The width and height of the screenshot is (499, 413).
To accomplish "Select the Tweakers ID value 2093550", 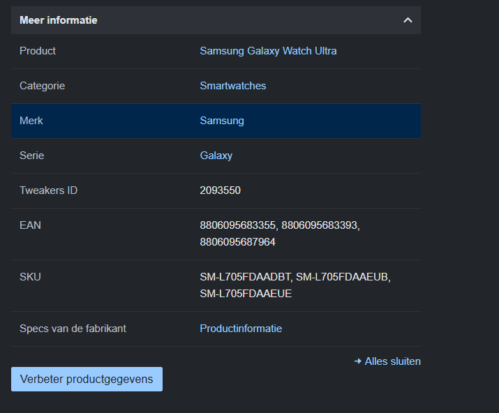I will point(221,190).
